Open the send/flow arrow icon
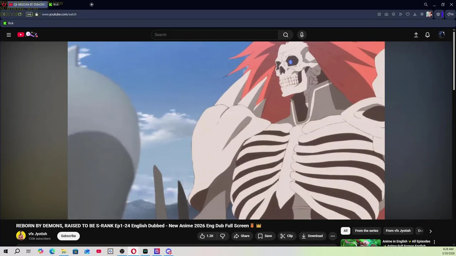456x256 pixels. pos(401,14)
